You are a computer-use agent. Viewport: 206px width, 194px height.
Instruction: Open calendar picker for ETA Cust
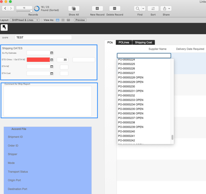pyautogui.click(x=52, y=73)
